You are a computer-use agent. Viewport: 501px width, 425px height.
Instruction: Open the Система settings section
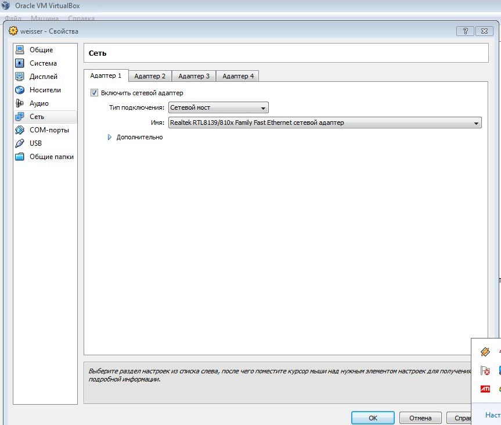(45, 63)
